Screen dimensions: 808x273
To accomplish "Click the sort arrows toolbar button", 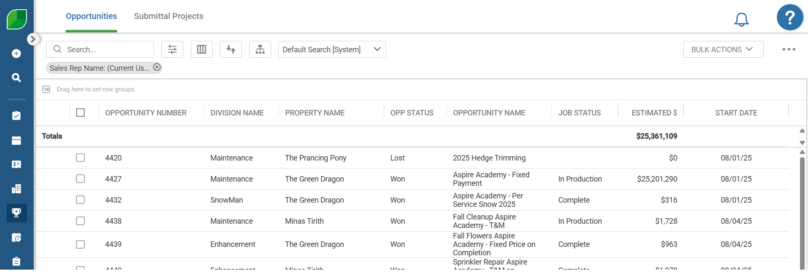I will click(231, 49).
